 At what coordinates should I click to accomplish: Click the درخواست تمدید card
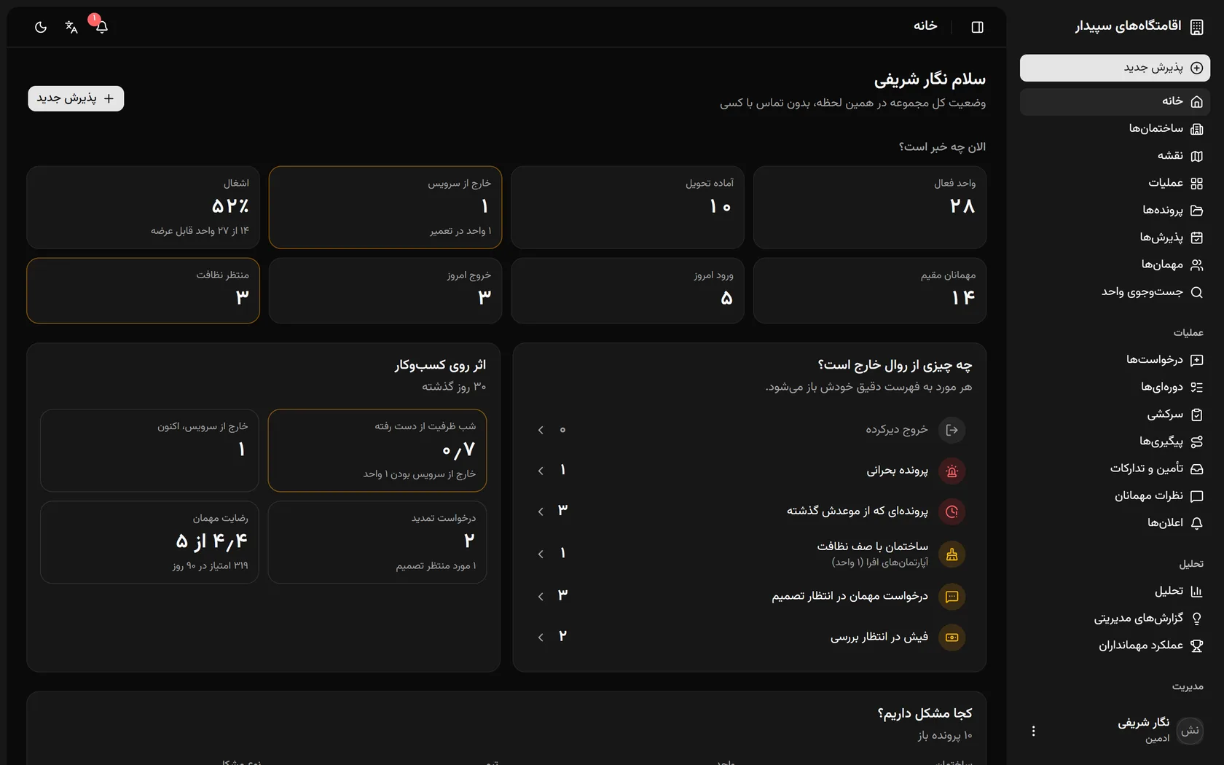coord(377,542)
